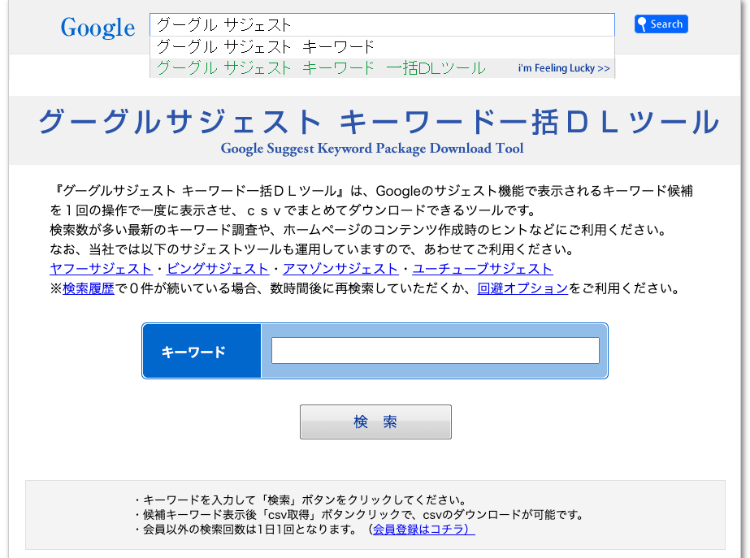Viewport: 750px width, 558px height.
Task: Click the キーワード text input field
Action: click(436, 351)
